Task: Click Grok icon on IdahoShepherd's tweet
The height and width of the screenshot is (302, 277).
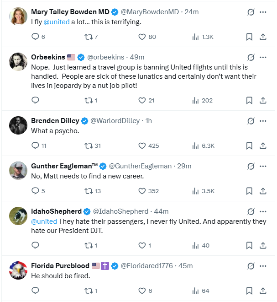Action: [x=251, y=211]
